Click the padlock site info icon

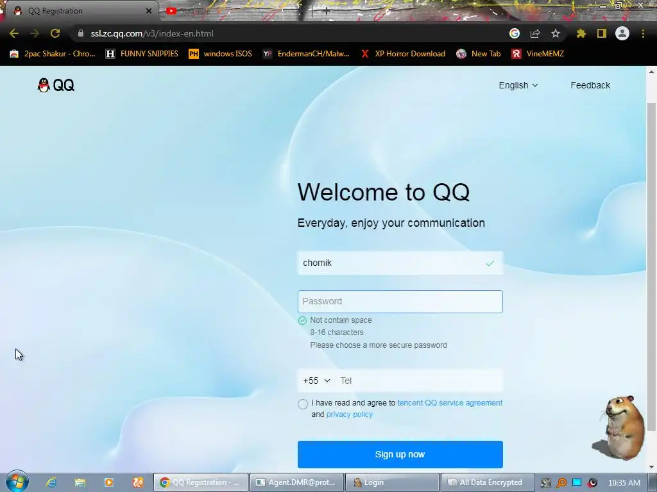(x=81, y=33)
